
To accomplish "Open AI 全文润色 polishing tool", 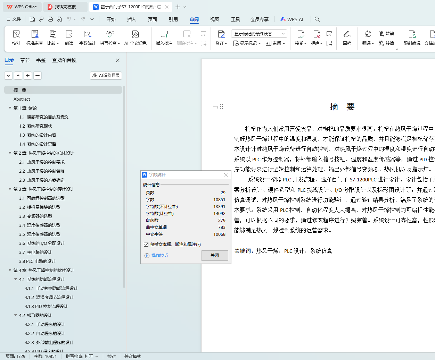I will (x=135, y=38).
